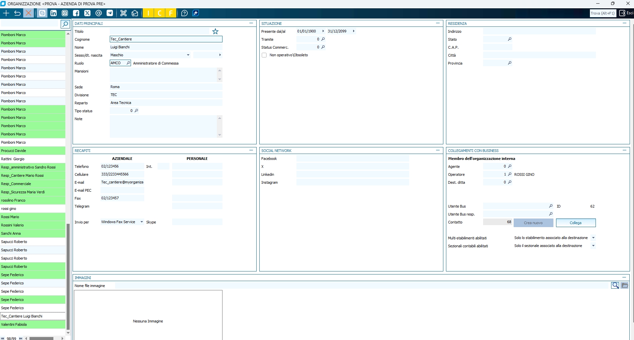The image size is (634, 340).
Task: Click the Esci exit button
Action: click(x=626, y=13)
